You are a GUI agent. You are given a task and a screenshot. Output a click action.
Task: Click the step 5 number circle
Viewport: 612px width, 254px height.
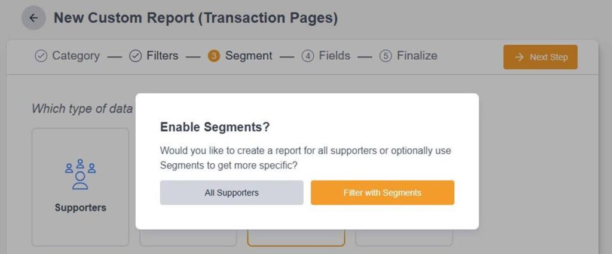tap(385, 56)
